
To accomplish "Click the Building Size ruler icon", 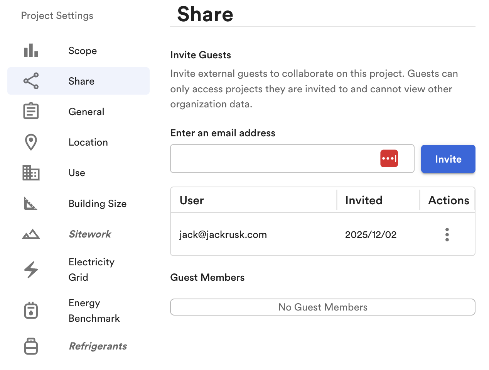I will 31,204.
